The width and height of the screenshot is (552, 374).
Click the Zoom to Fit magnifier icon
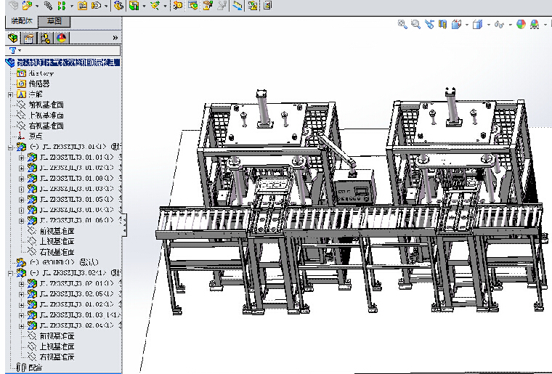(x=402, y=24)
